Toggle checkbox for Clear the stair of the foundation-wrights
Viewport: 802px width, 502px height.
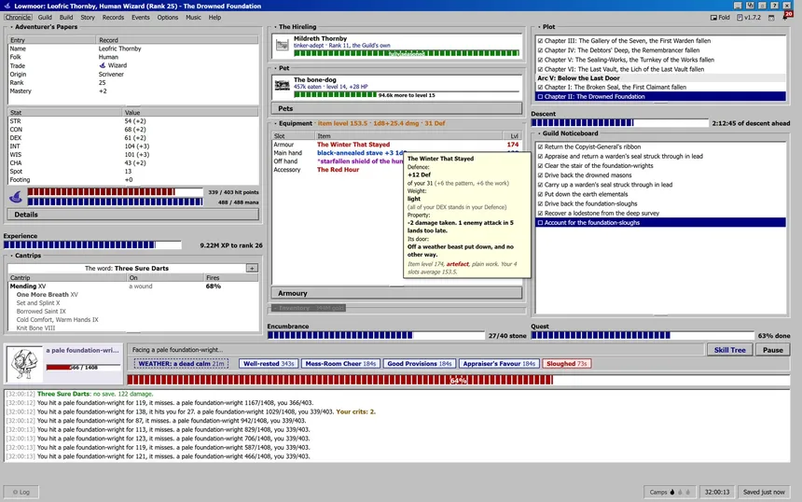click(540, 166)
